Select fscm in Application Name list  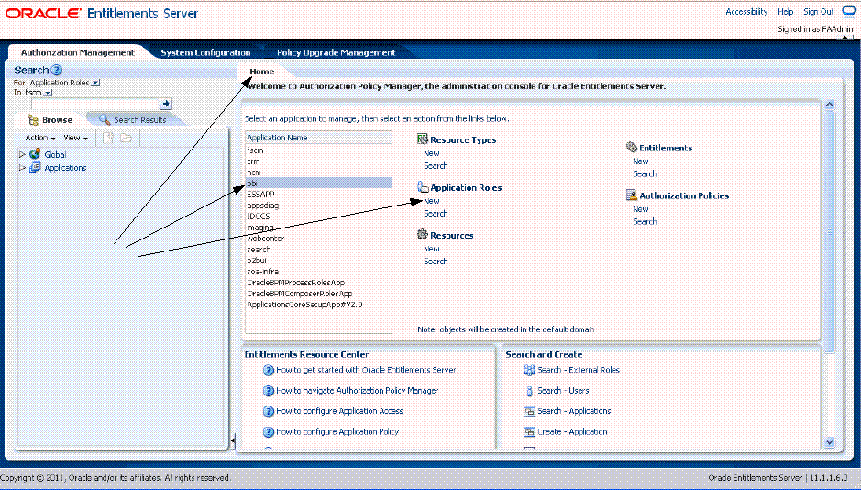[318, 150]
